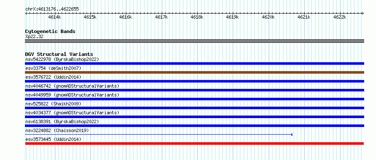Viewport: 376px width, 160px height.
Task: Click the 4619k ruler tick label
Action: tap(233, 17)
